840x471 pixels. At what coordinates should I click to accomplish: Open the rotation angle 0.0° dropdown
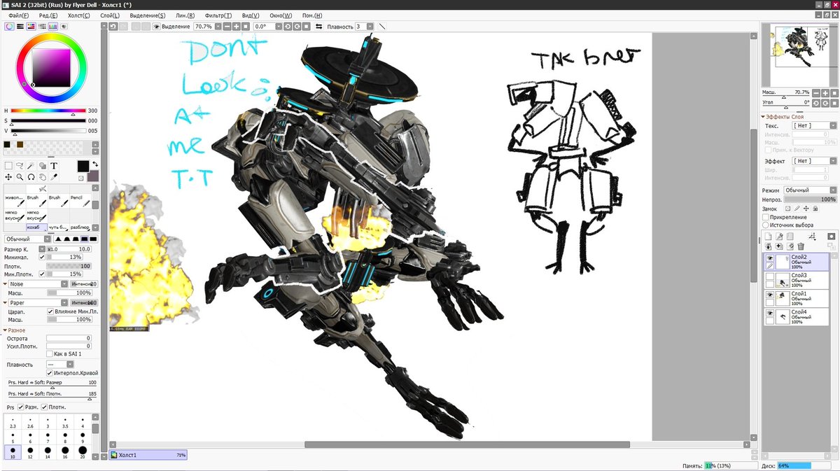click(x=279, y=27)
